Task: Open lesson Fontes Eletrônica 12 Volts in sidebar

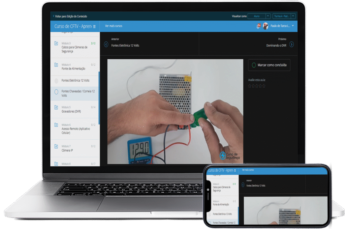Action: tap(75, 81)
